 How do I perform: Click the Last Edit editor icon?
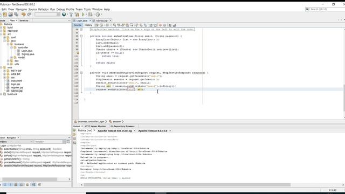(x=97, y=25)
